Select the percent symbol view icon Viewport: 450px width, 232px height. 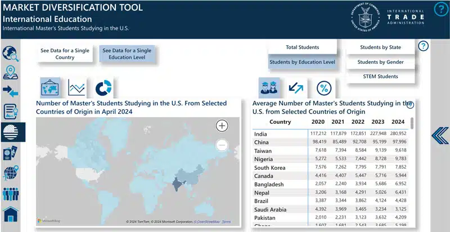click(x=323, y=87)
